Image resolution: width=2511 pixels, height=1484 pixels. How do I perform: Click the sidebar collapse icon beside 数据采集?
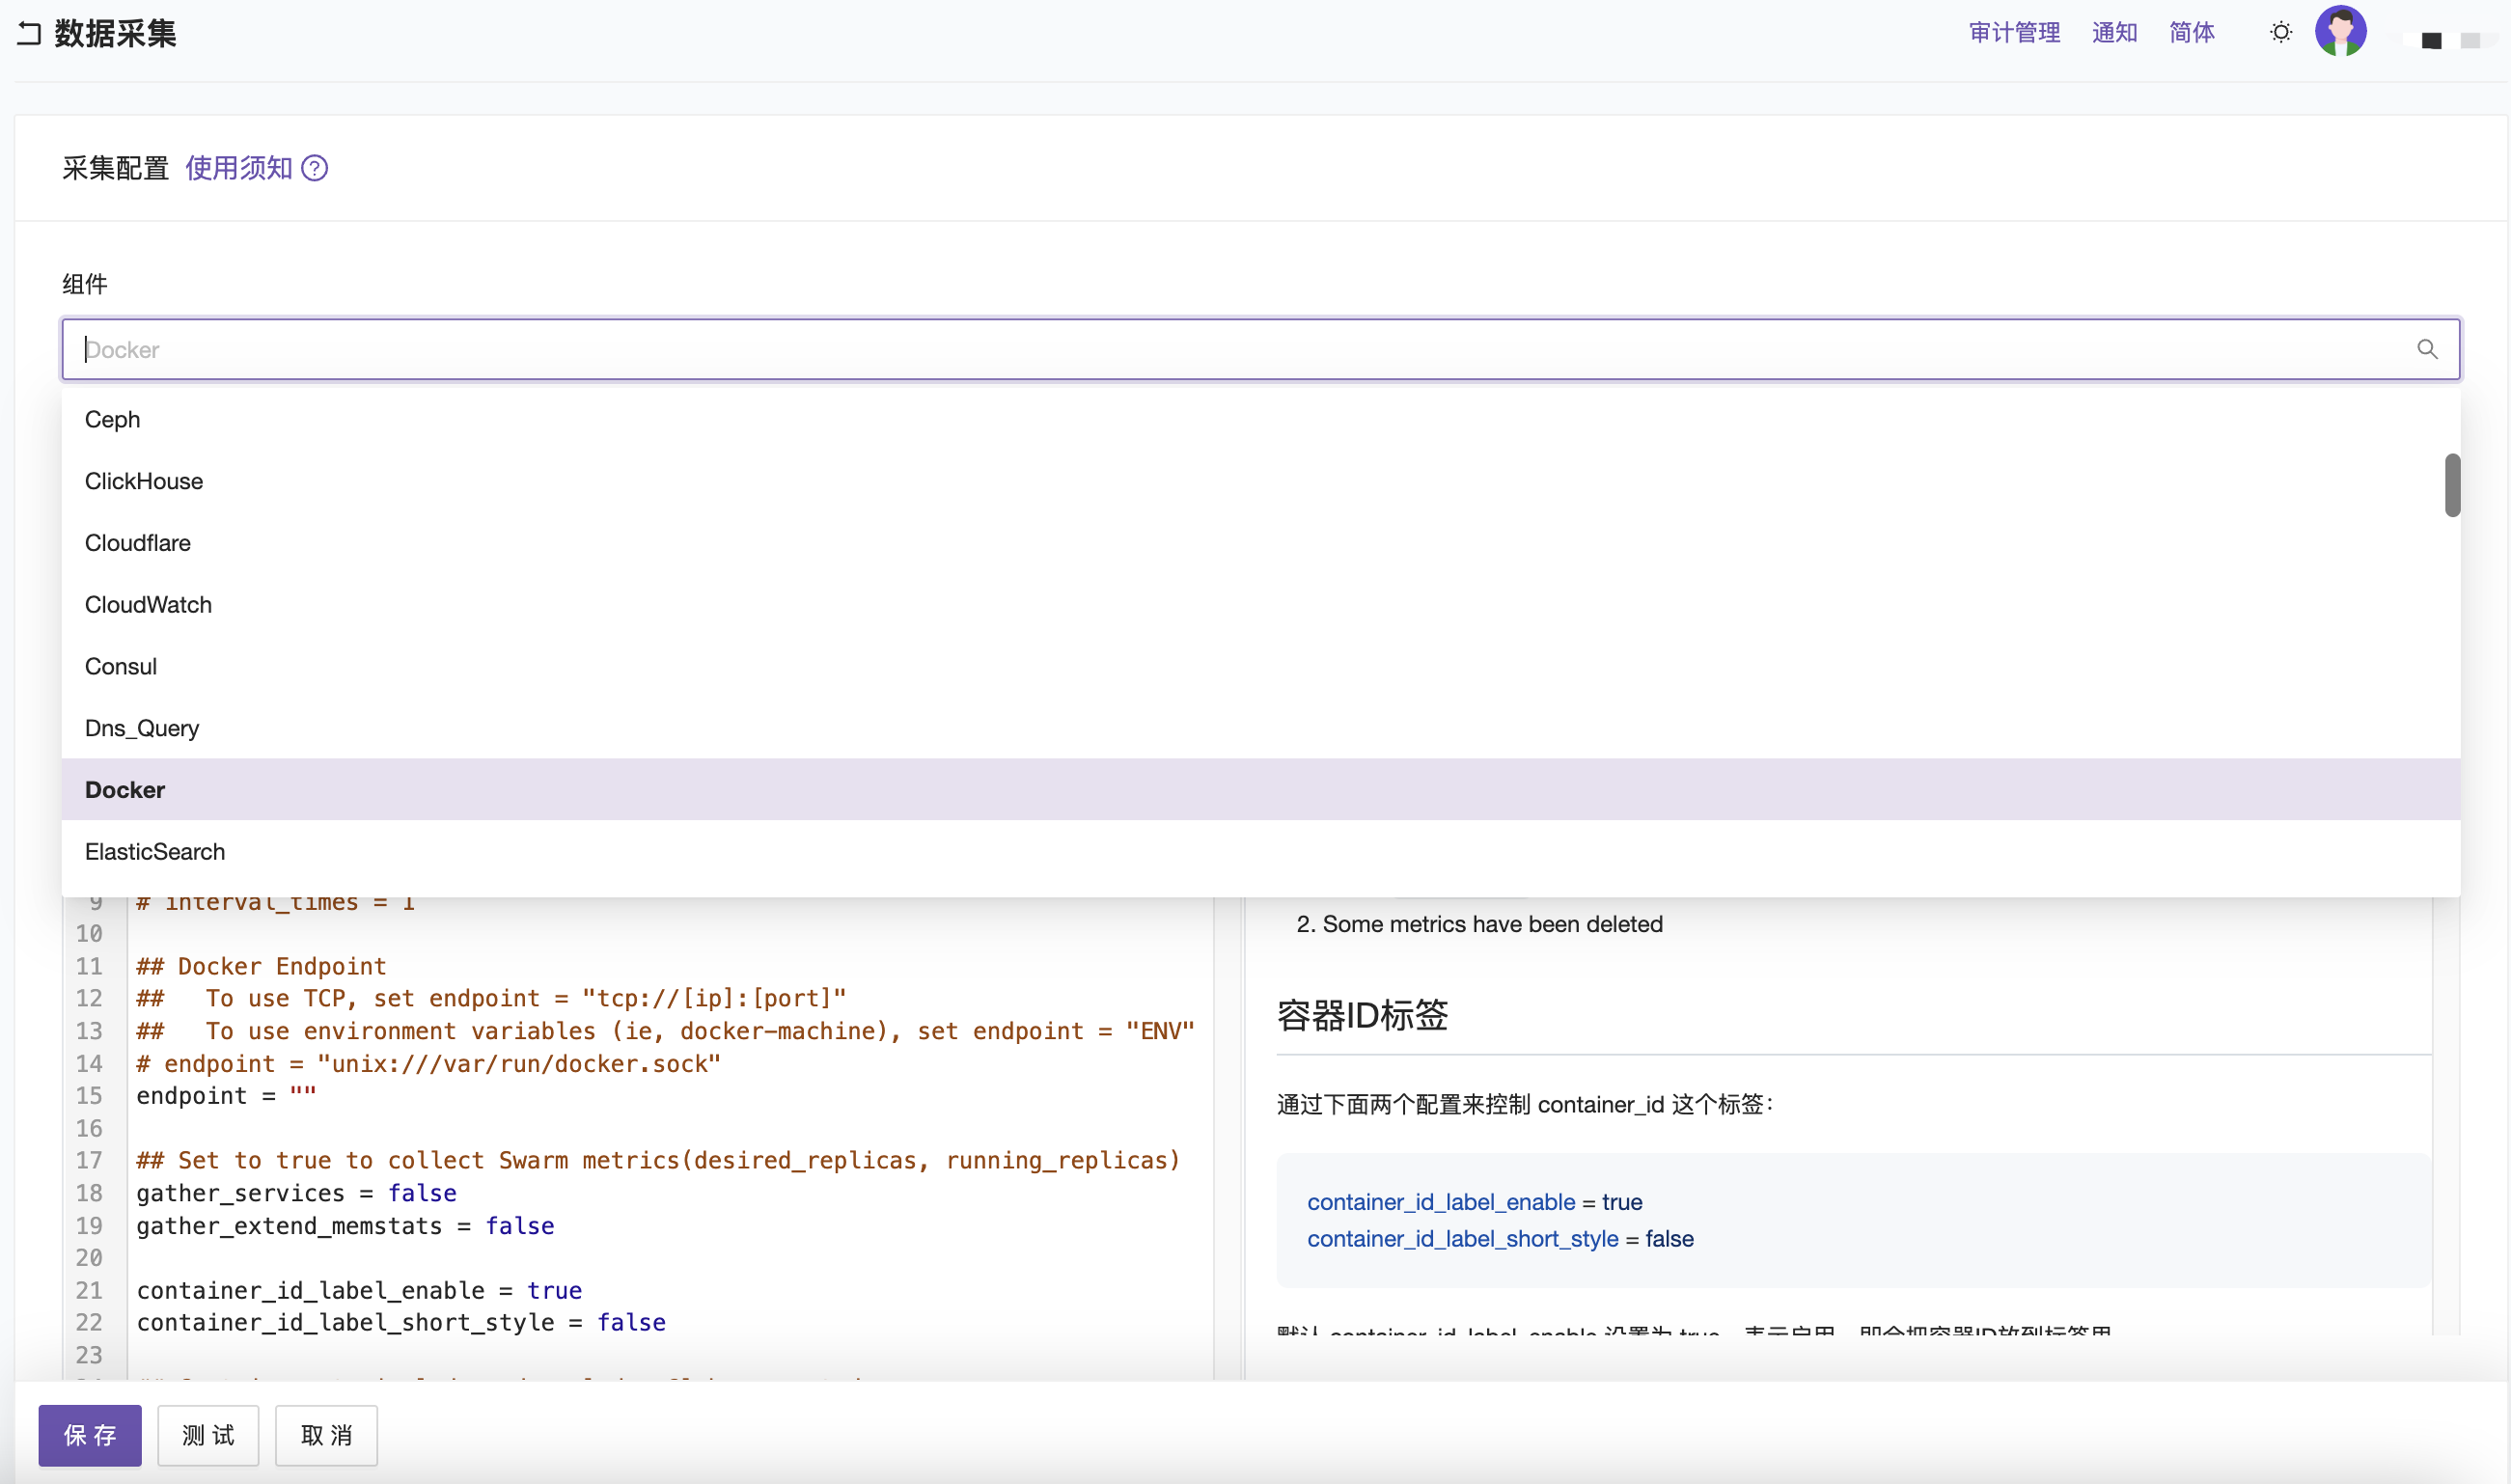[x=29, y=34]
